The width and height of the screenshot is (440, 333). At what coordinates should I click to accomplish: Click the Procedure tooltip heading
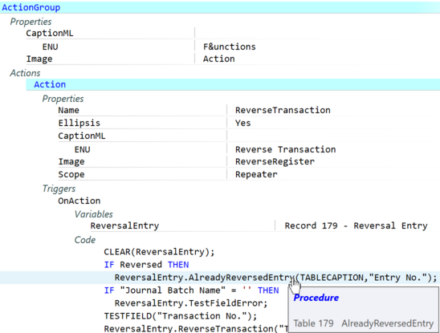point(316,298)
